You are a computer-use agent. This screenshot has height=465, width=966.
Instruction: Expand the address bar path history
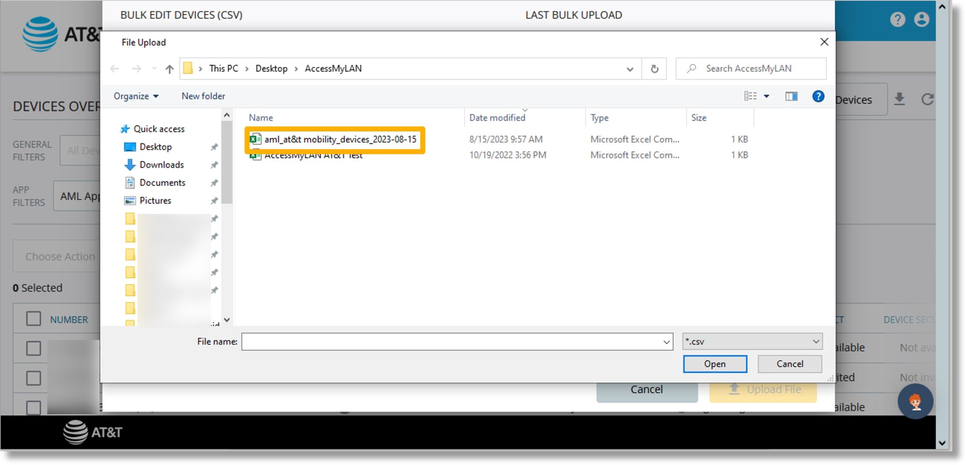tap(630, 69)
